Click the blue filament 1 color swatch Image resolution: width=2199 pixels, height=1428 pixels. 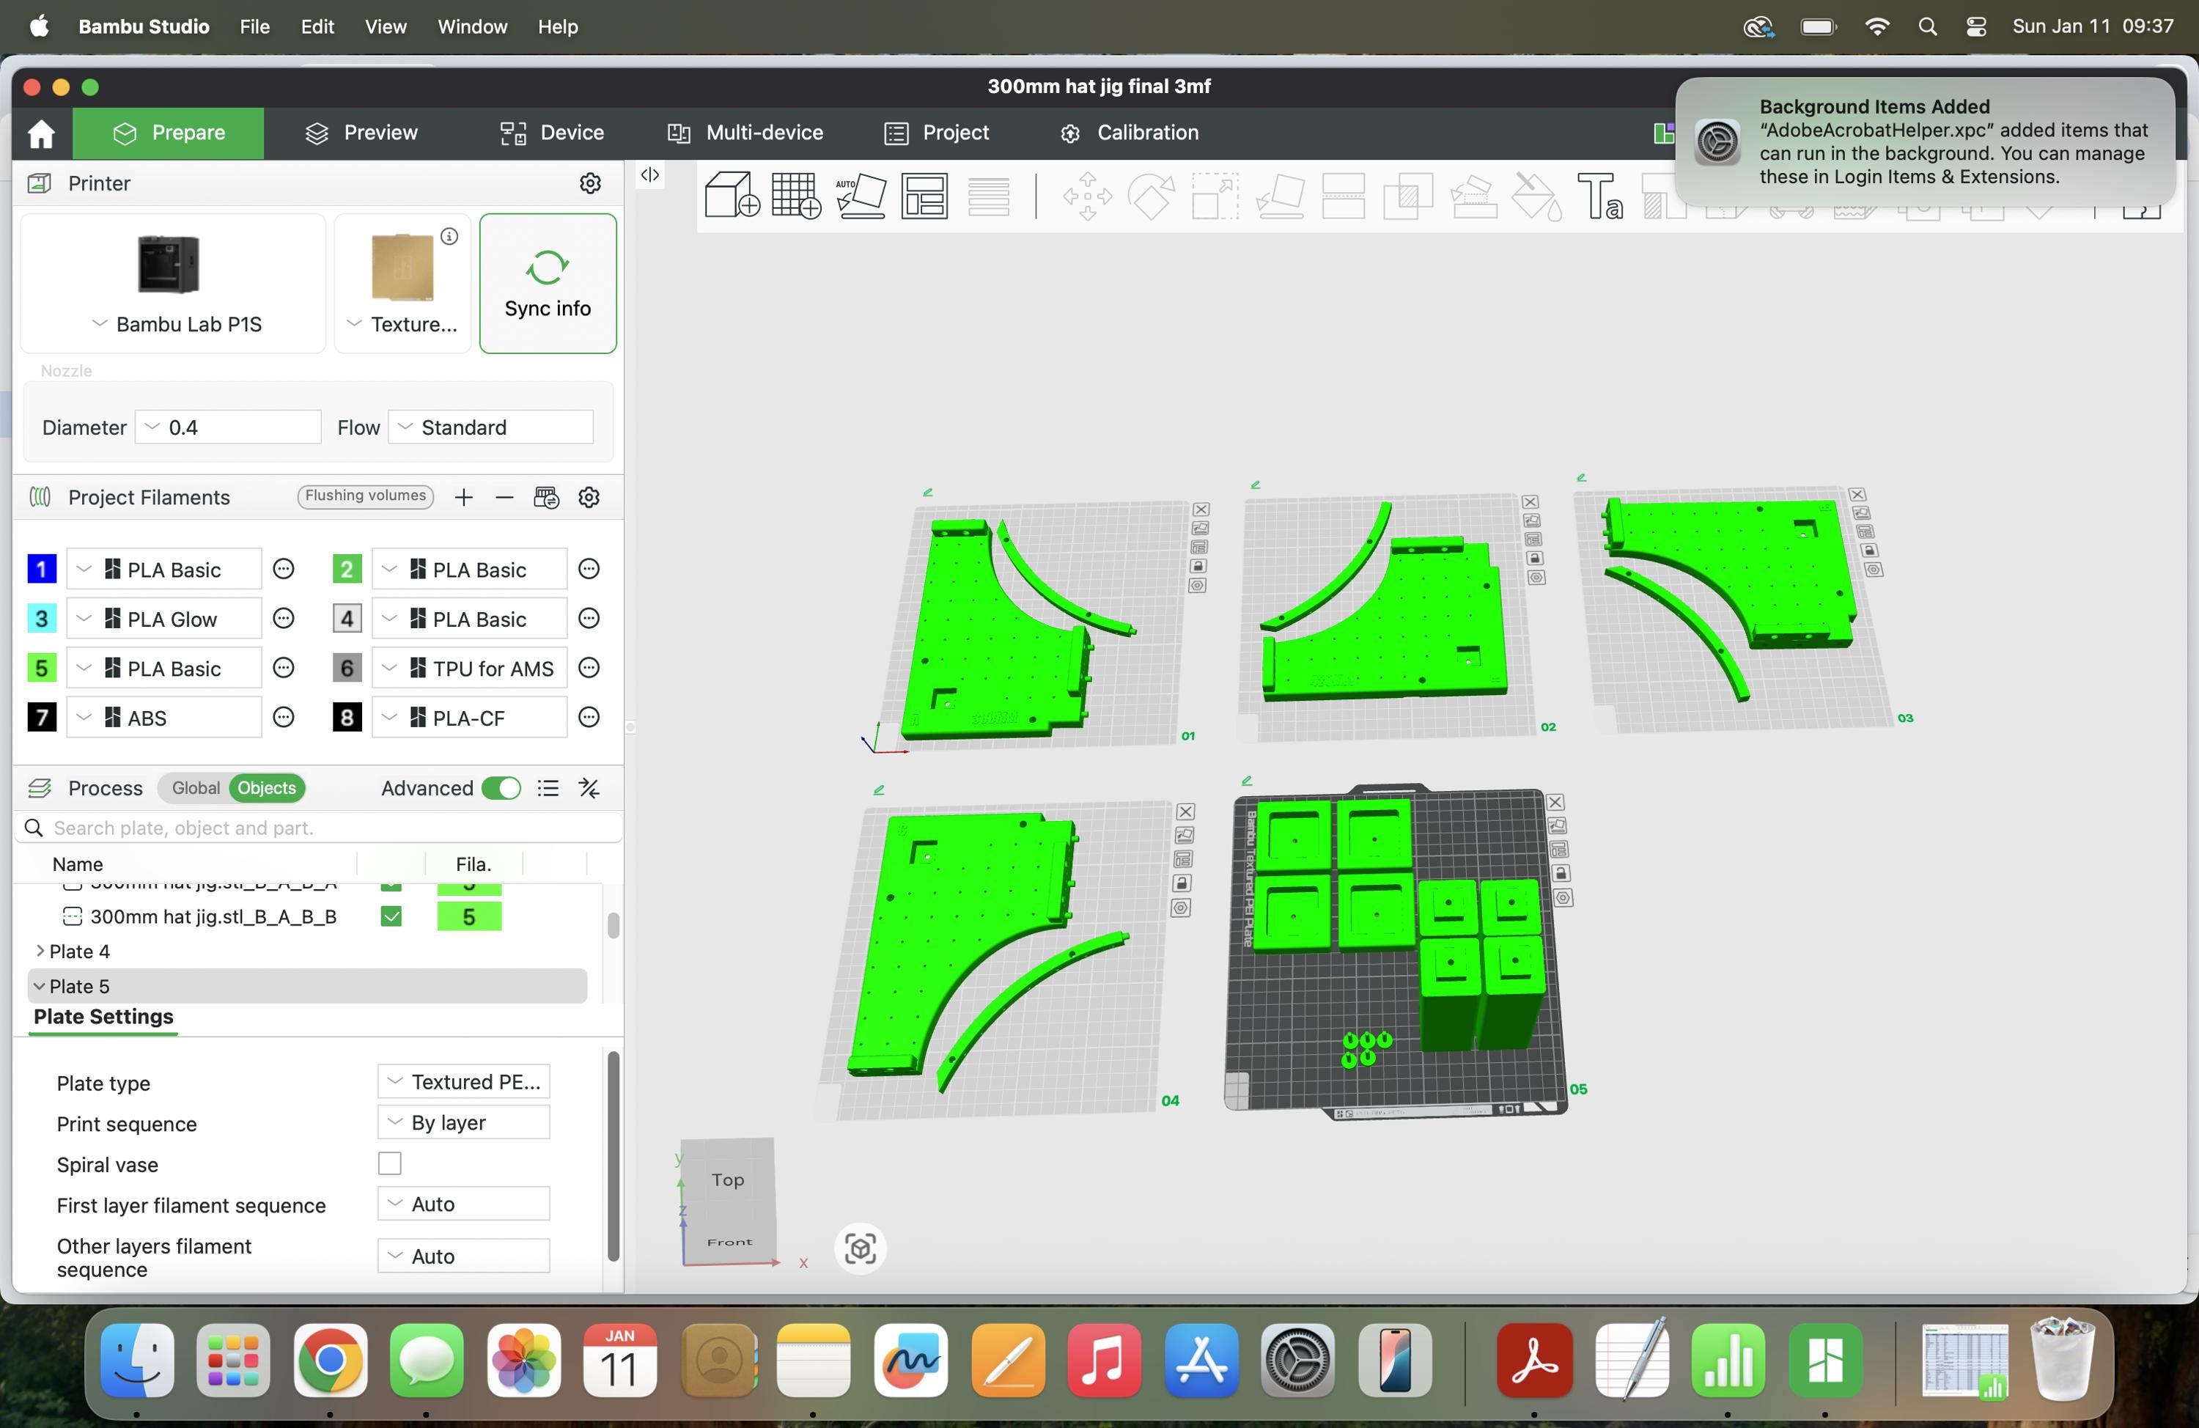tap(42, 570)
